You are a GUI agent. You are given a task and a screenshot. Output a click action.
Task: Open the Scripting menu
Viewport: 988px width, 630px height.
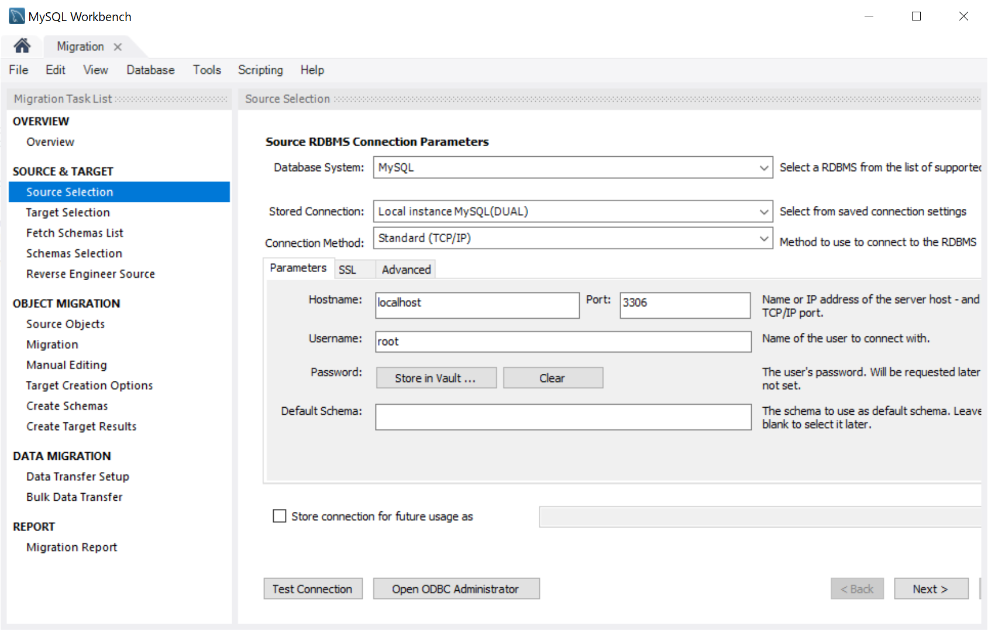coord(260,70)
